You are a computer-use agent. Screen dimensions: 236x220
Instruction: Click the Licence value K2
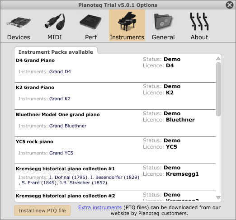coord(170,93)
